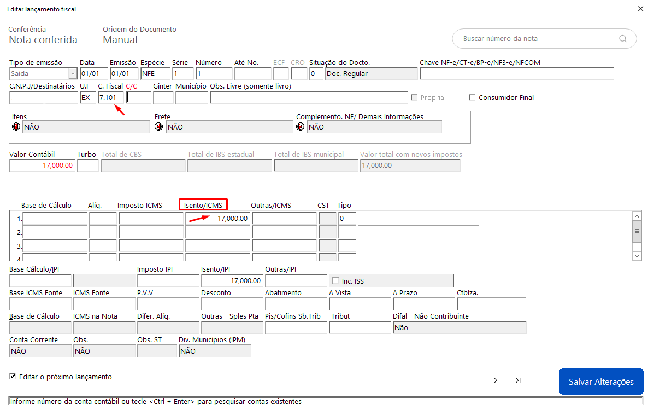Click row 1 Alíq. cell
Screen dimensions: 648x405
click(103, 218)
